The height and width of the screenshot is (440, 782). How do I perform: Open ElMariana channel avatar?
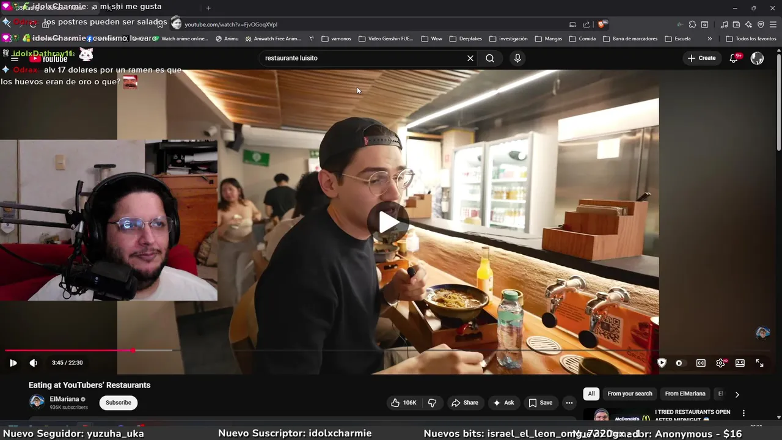pyautogui.click(x=37, y=402)
